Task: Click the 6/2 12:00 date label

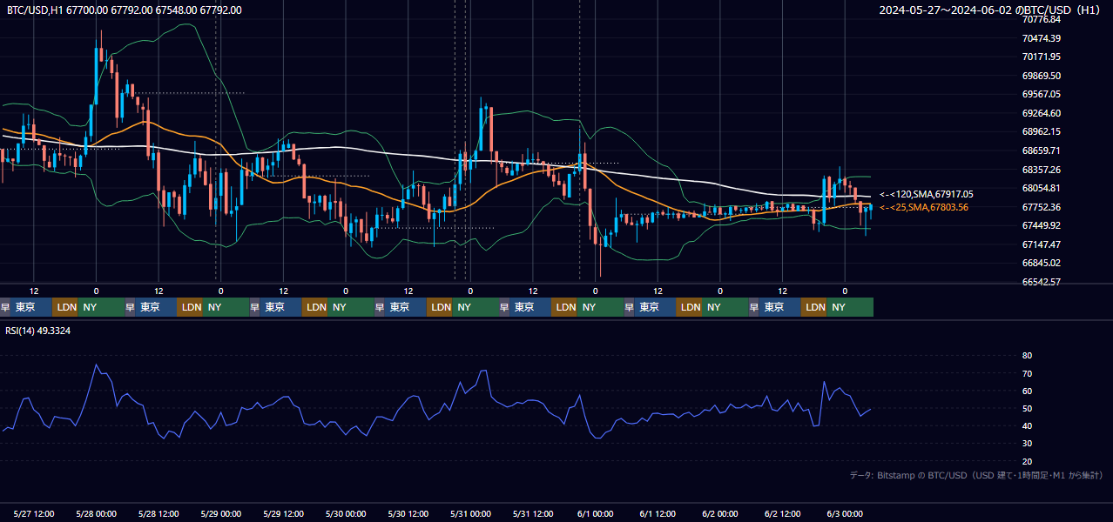Action: coord(782,513)
